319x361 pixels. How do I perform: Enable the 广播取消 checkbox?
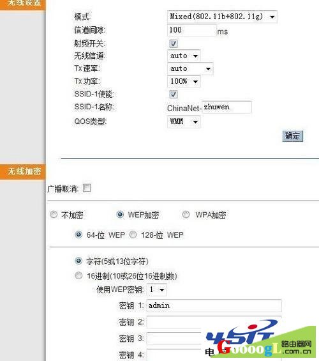click(x=87, y=188)
